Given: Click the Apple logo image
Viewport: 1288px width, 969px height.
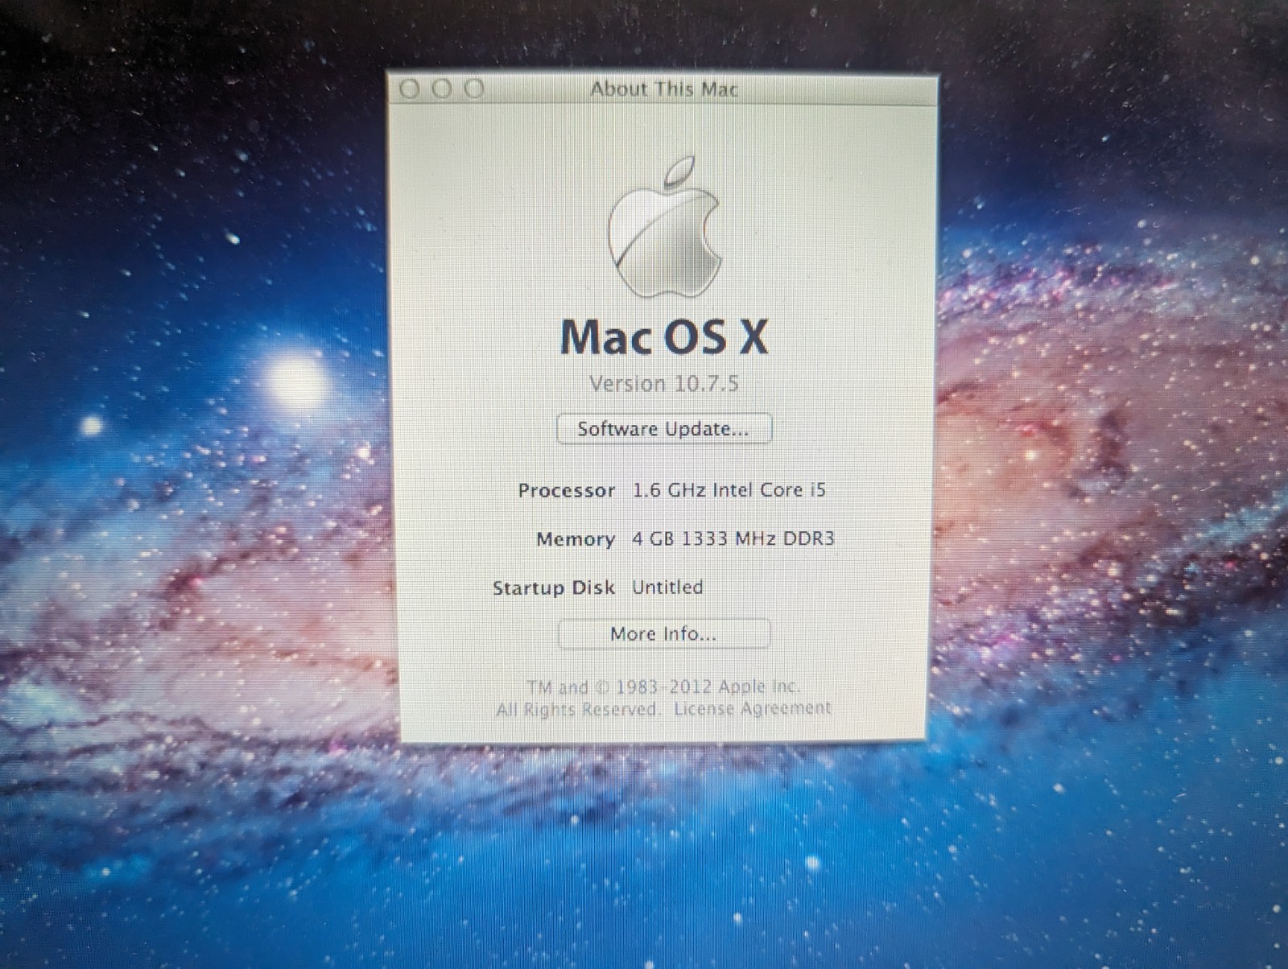Looking at the screenshot, I should tap(665, 226).
